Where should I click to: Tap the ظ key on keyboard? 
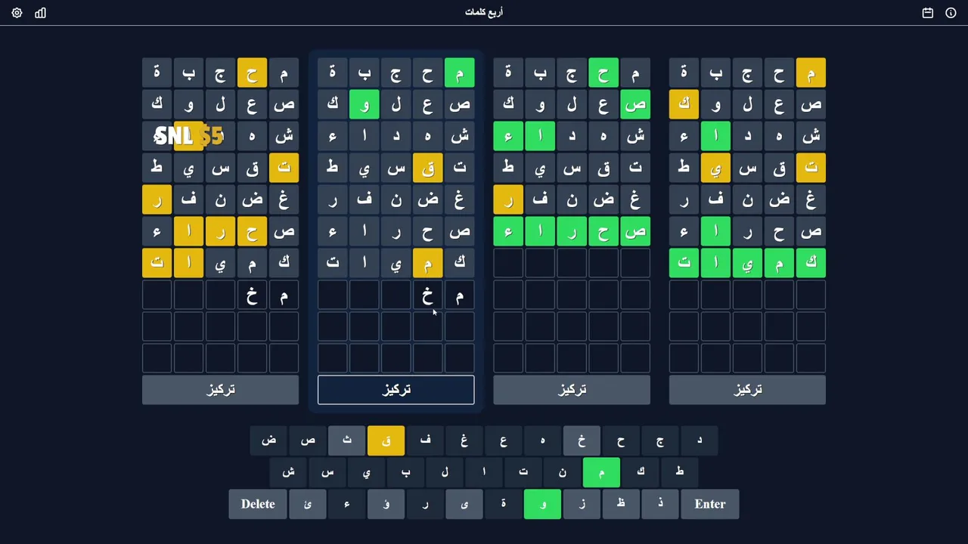coord(621,504)
